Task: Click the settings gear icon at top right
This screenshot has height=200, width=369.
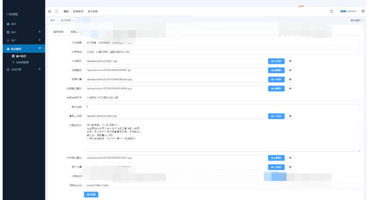Action: pos(363,11)
